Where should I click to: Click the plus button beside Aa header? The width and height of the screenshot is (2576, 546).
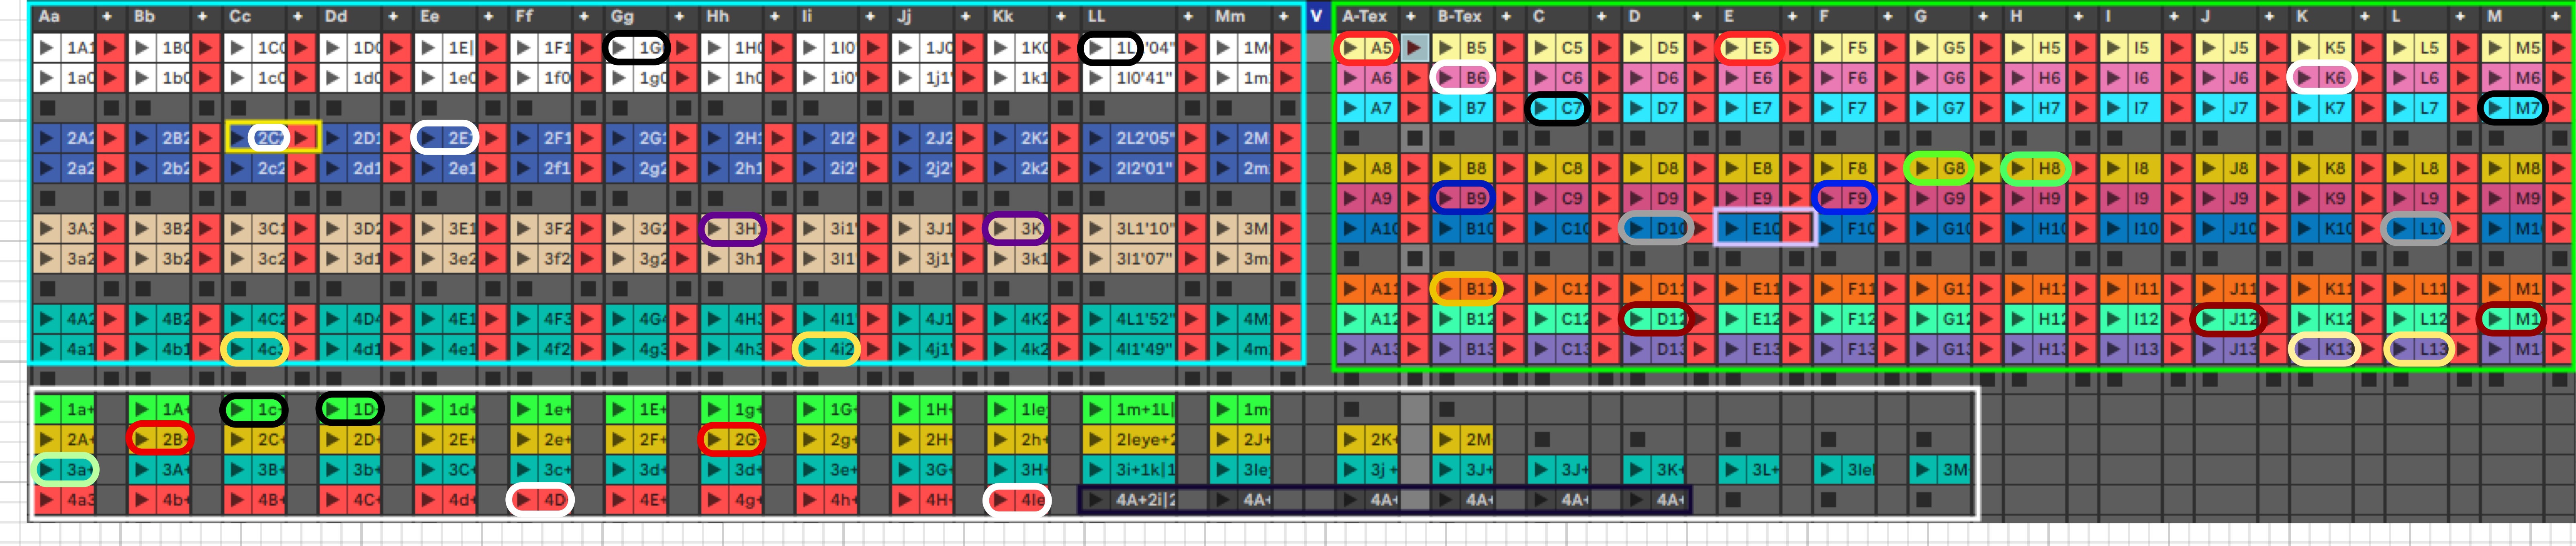pos(107,16)
